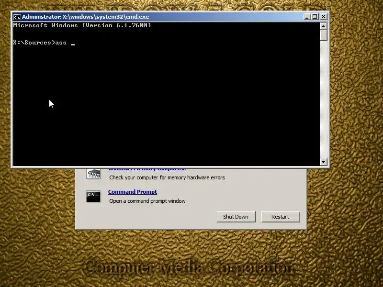383x287 pixels.
Task: Click the console vertical scrollbar thumb
Action: [x=324, y=35]
